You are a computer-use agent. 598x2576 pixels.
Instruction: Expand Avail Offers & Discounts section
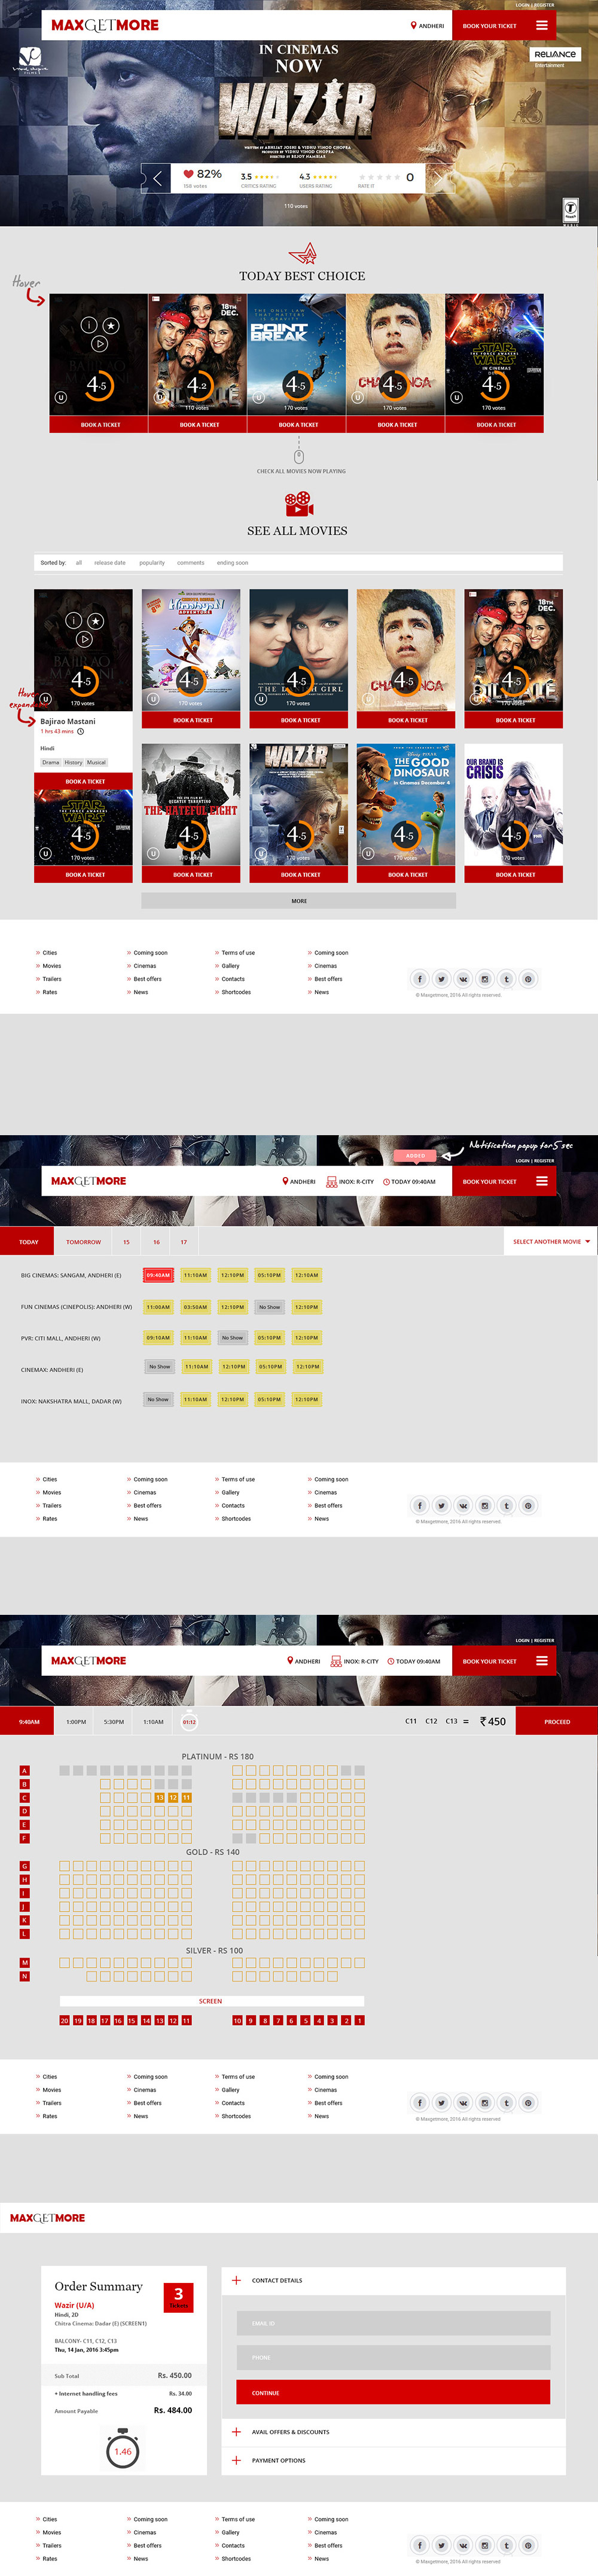pyautogui.click(x=236, y=2431)
